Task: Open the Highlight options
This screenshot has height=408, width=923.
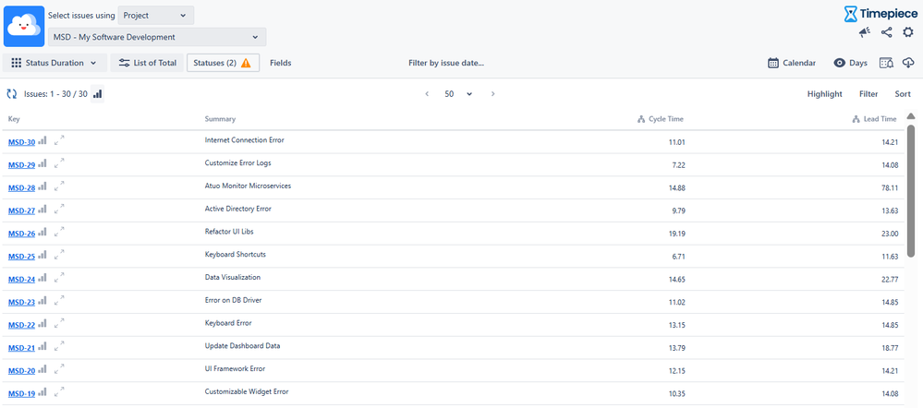Action: click(825, 94)
